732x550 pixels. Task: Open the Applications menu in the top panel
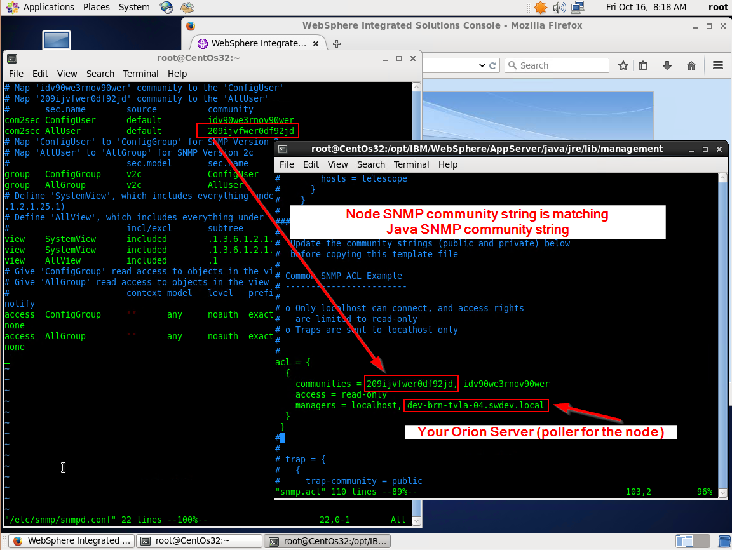point(48,7)
